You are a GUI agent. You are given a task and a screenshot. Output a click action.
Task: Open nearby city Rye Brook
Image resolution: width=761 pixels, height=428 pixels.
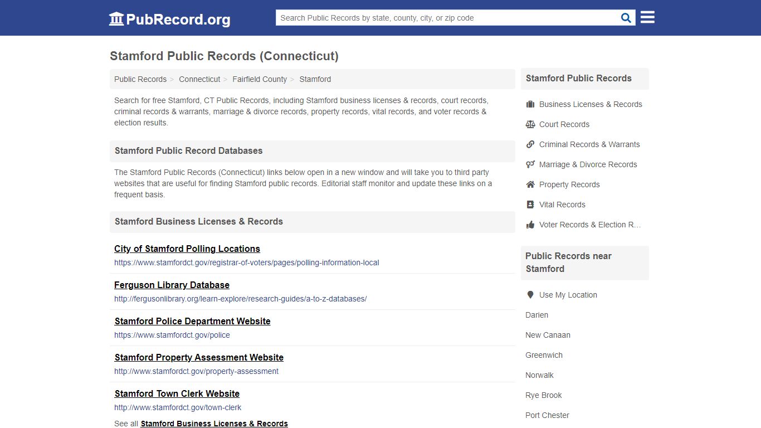click(544, 395)
